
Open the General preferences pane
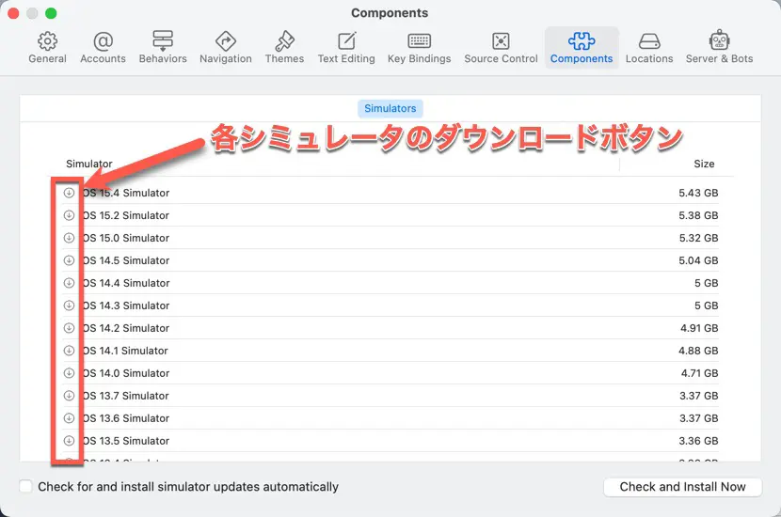47,48
